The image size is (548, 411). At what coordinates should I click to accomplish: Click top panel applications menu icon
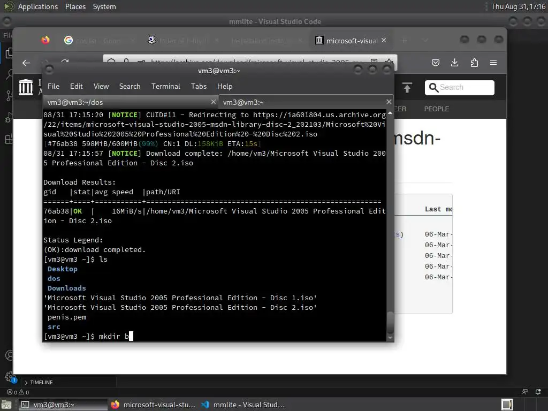(10, 6)
